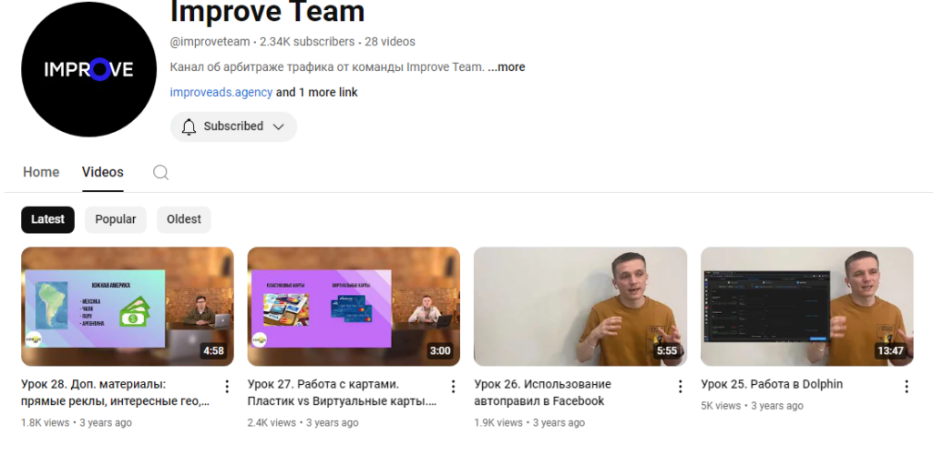Image resolution: width=933 pixels, height=455 pixels.
Task: Click '2.4K views' under Урок 27
Action: tap(272, 423)
